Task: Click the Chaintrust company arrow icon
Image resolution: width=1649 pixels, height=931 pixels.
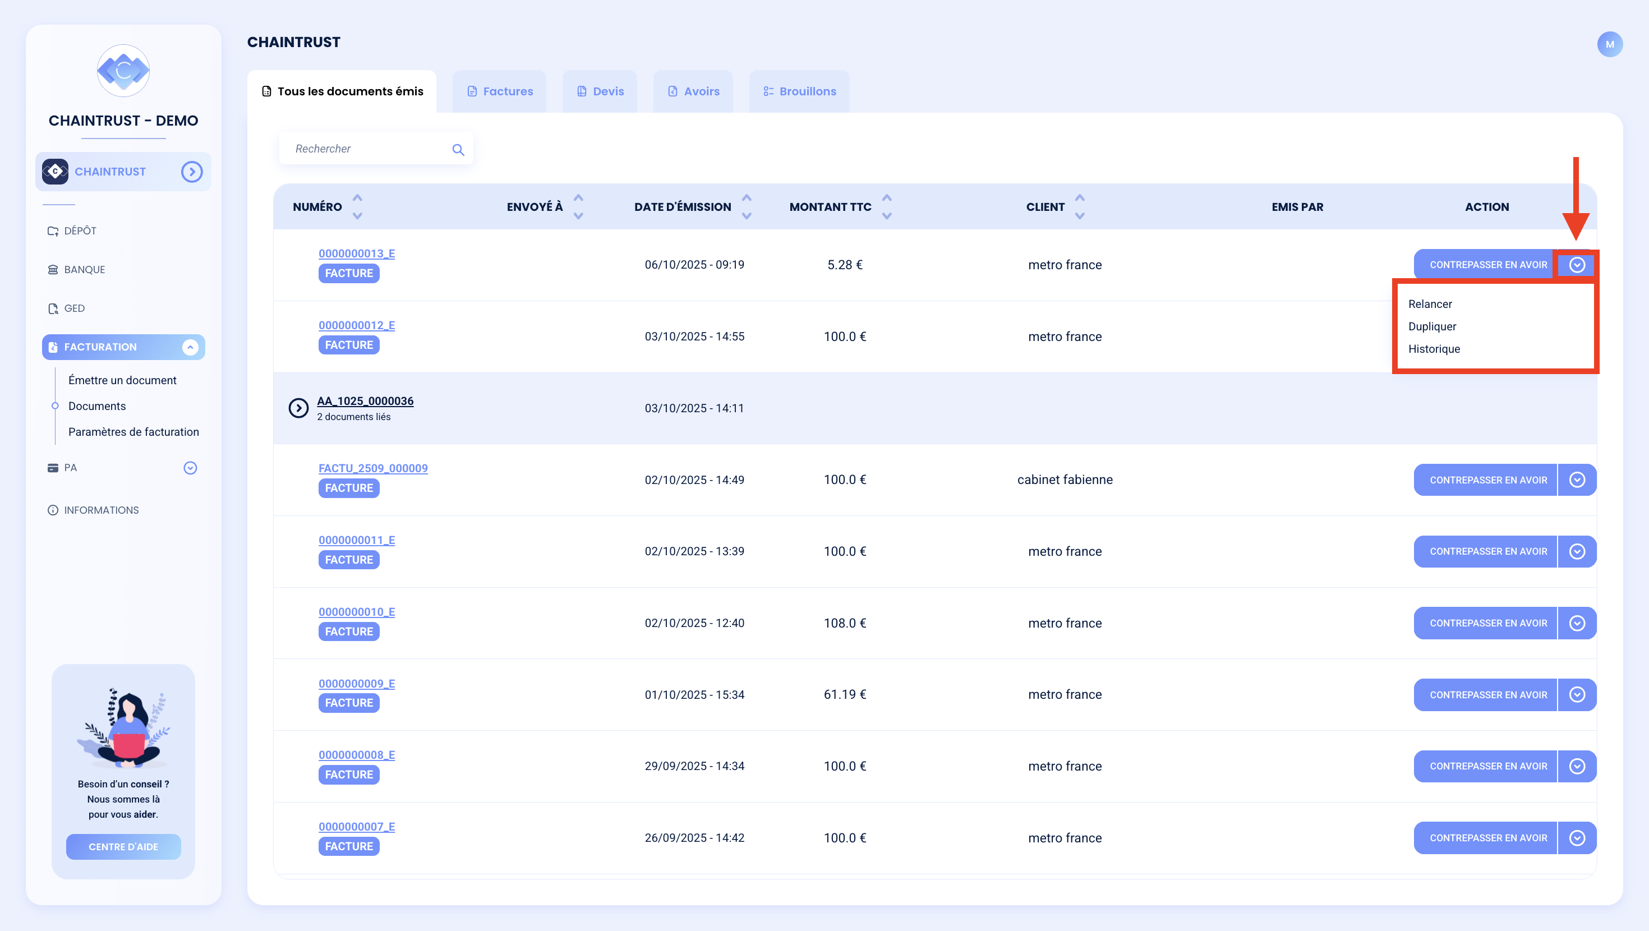Action: [x=191, y=172]
